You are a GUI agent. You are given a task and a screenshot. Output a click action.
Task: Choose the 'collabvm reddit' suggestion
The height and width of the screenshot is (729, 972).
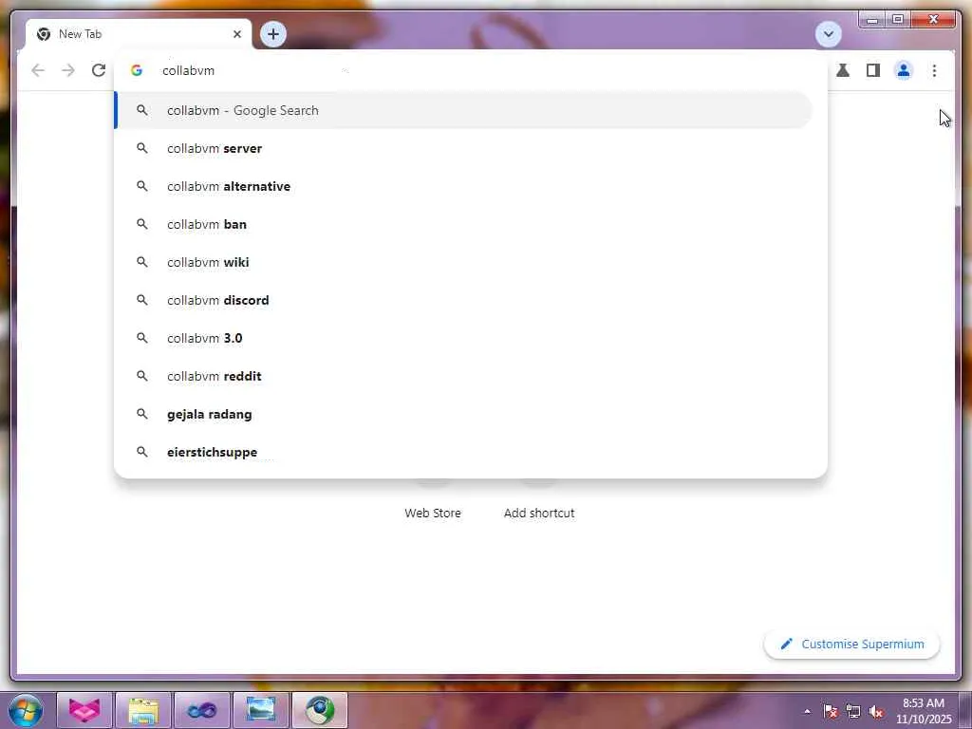pos(463,376)
